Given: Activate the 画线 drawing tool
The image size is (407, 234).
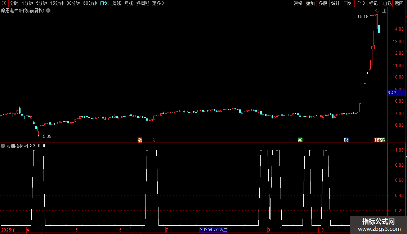Looking at the screenshot, I should (x=348, y=3).
